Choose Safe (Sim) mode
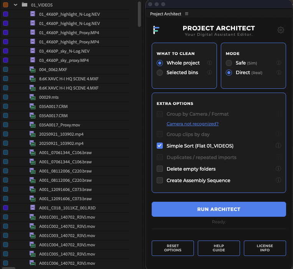 click(x=229, y=63)
